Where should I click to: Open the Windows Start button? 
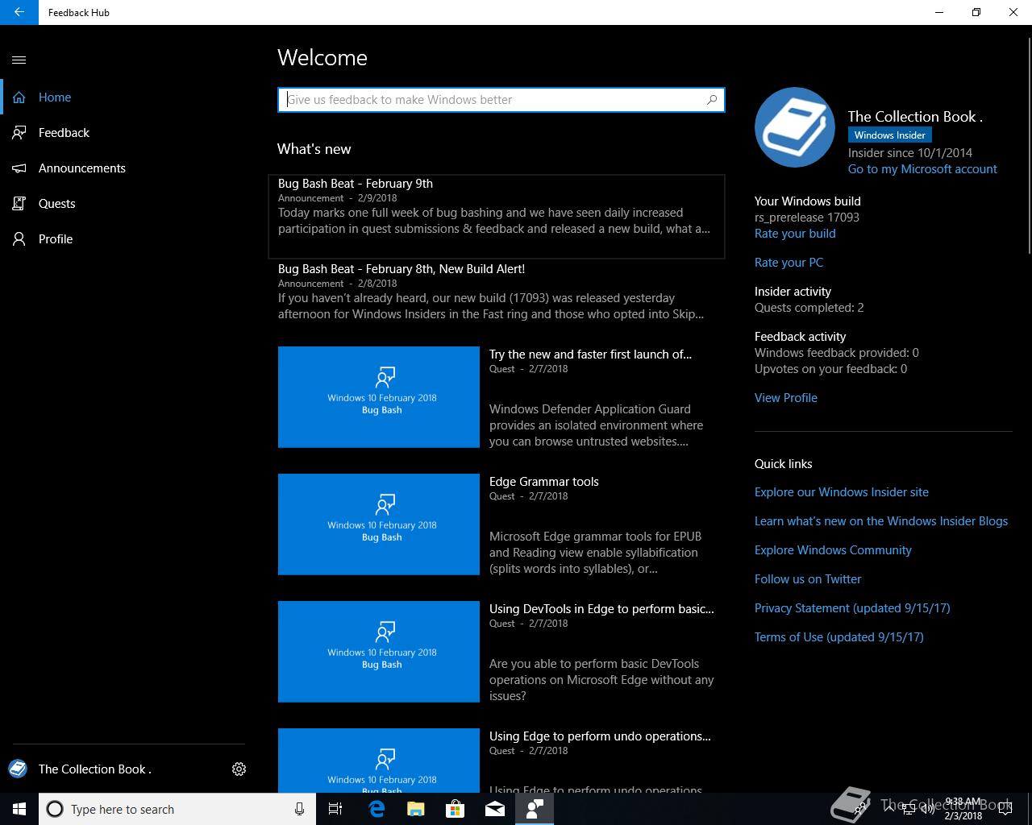19,809
